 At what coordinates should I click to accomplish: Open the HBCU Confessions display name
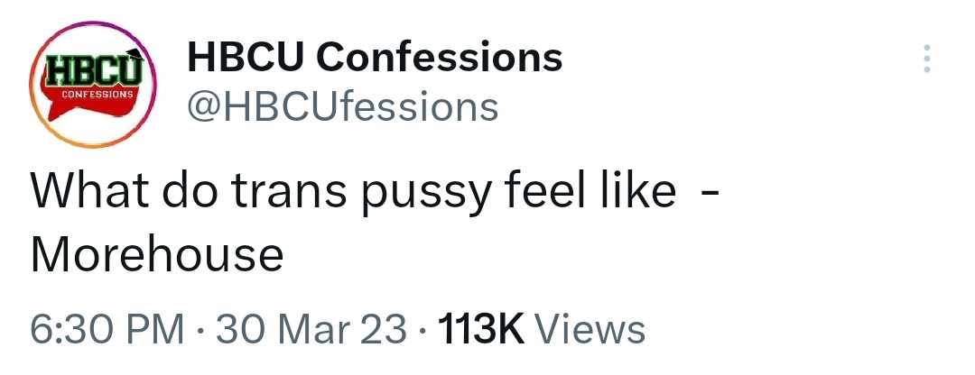[374, 59]
